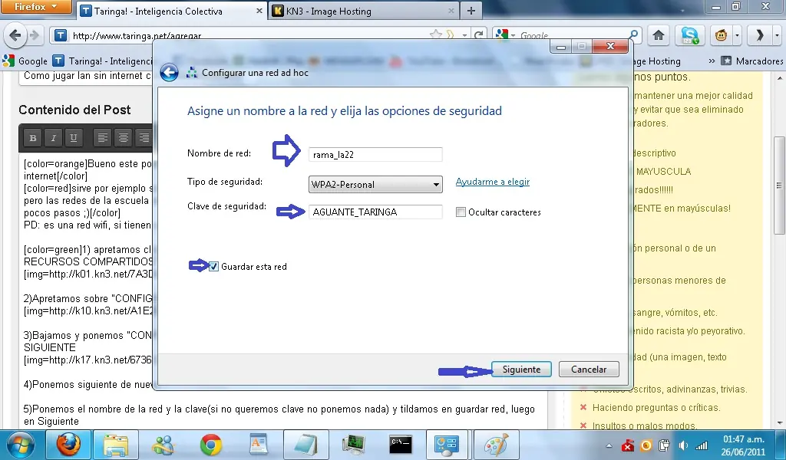Click the back arrow in the ad hoc dialog
The image size is (786, 460).
tap(169, 73)
